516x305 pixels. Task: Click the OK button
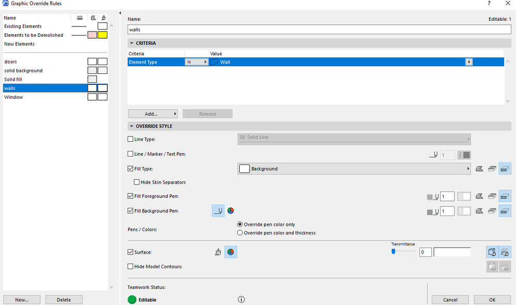[x=492, y=300]
